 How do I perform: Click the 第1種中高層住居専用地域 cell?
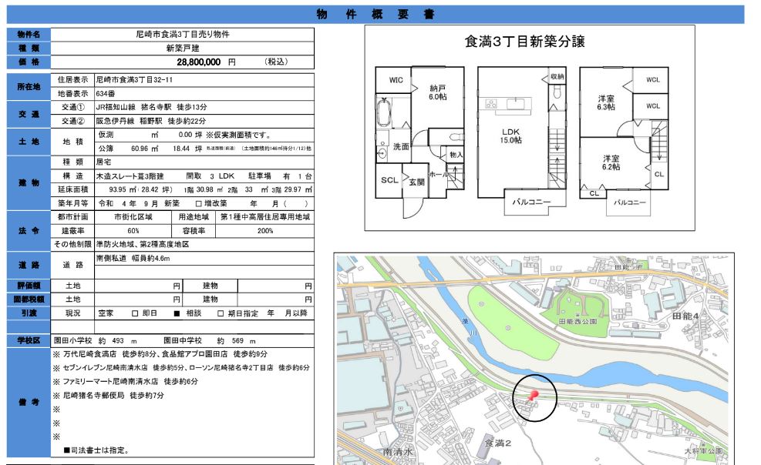(x=265, y=217)
